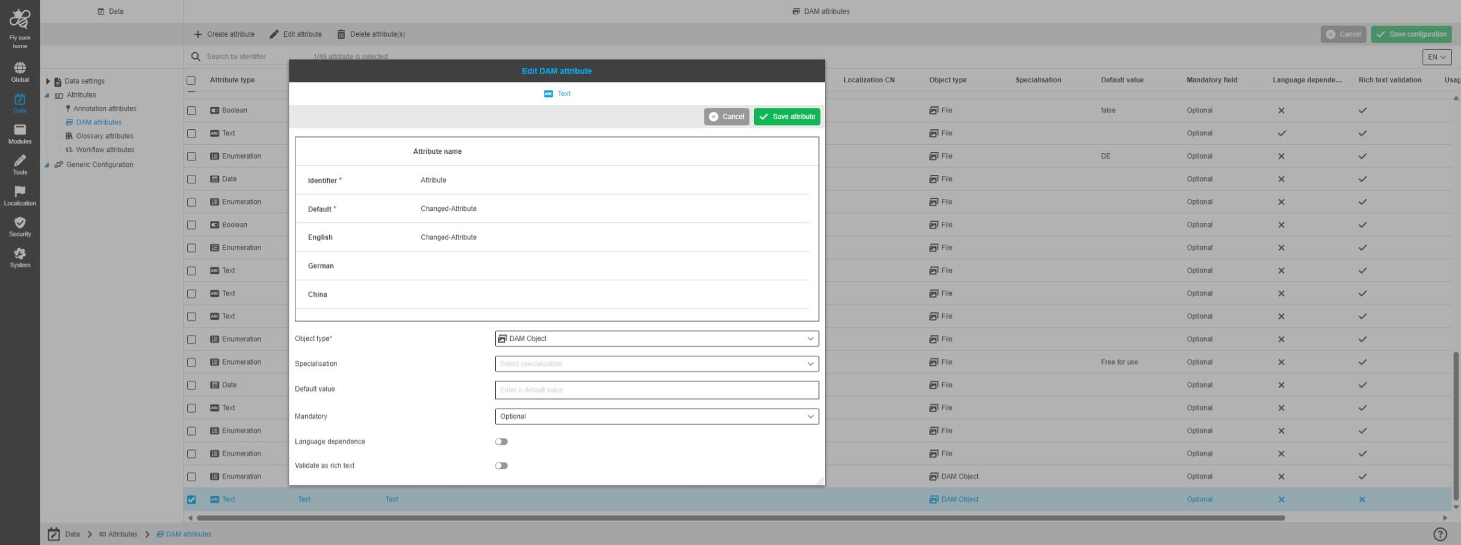This screenshot has height=545, width=1461.
Task: Toggle the select-all header checkbox
Action: click(x=191, y=80)
